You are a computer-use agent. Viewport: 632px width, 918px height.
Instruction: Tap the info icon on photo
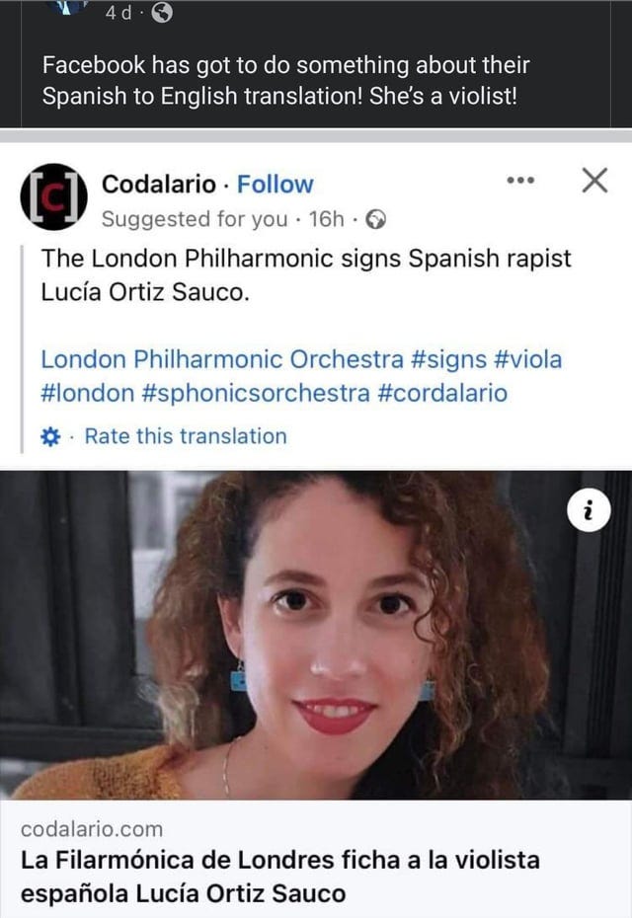[589, 510]
